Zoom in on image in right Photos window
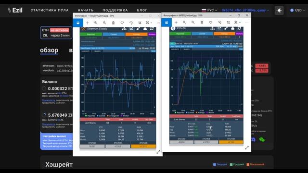The image size is (308, 173). pos(184,23)
